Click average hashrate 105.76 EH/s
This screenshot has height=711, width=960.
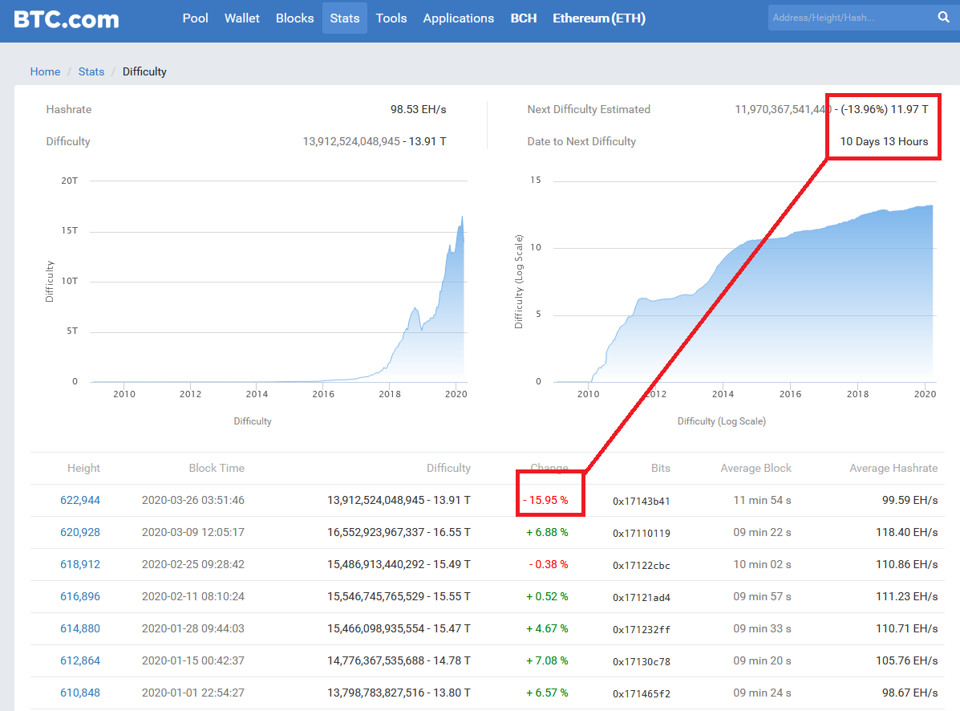(x=907, y=660)
